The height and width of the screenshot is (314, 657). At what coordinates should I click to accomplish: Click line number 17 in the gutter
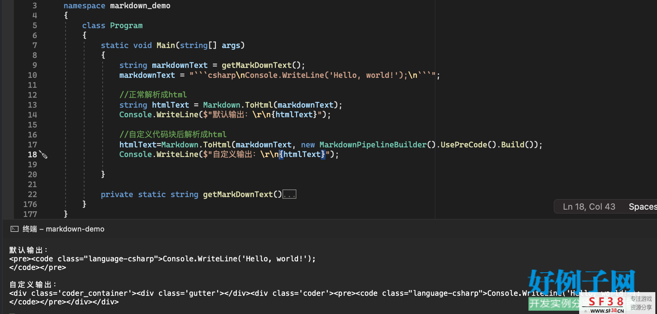pyautogui.click(x=32, y=145)
